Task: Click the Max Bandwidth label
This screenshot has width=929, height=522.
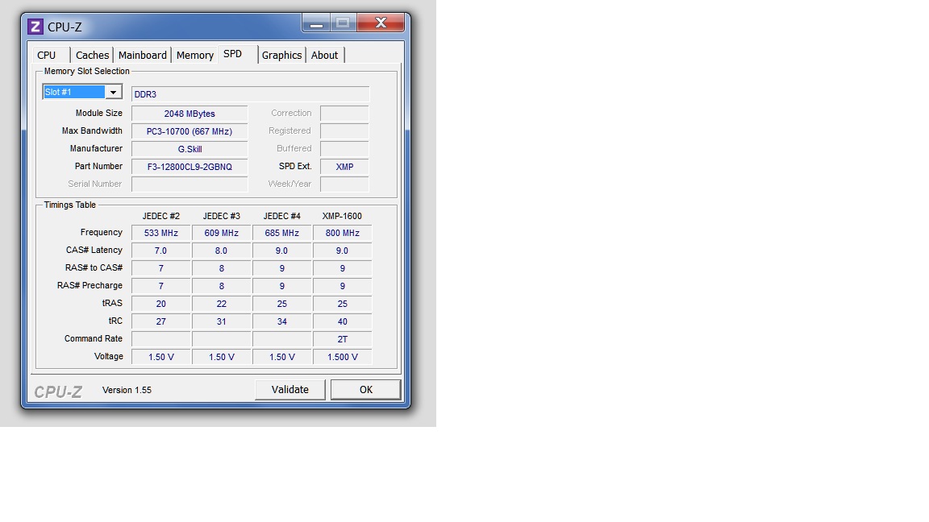Action: [93, 130]
